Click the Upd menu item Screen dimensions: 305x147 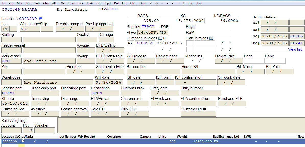tap(108, 3)
